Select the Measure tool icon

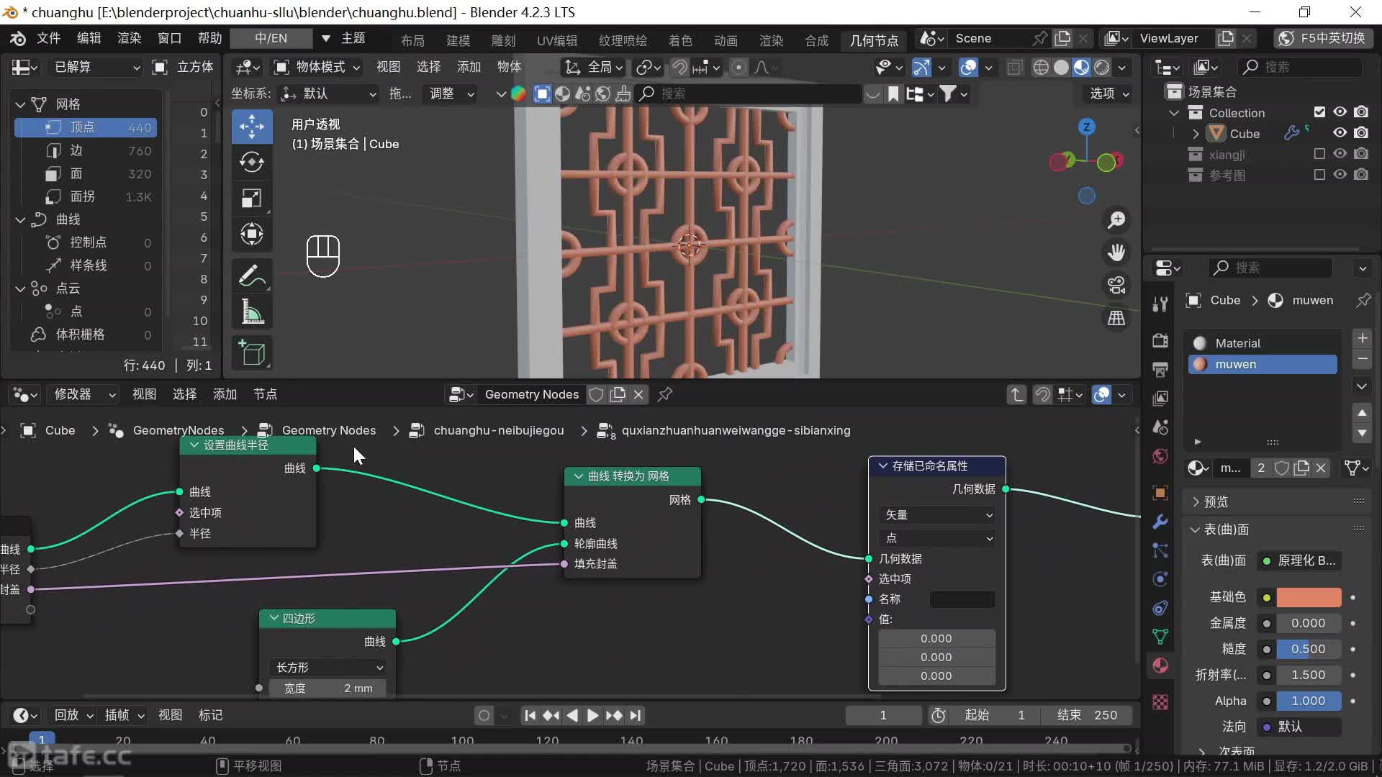point(252,312)
